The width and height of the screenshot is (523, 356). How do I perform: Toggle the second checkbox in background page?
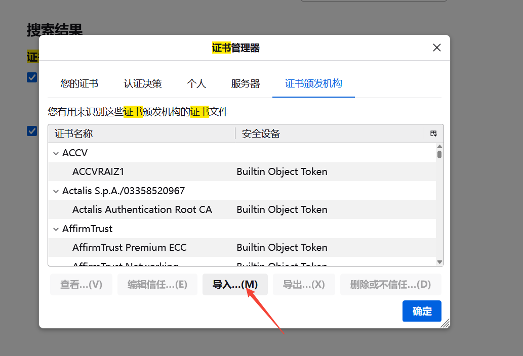click(x=32, y=131)
